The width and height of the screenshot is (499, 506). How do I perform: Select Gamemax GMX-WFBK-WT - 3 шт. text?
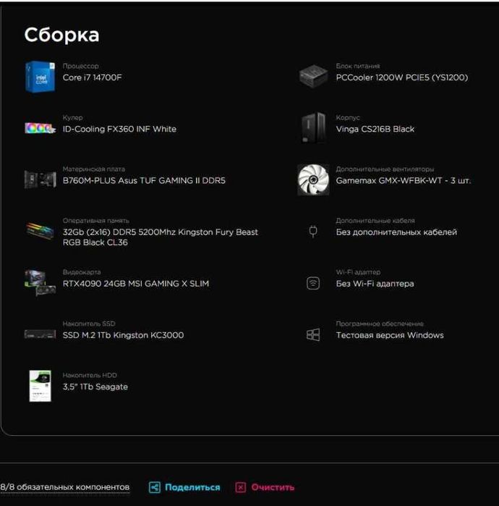point(404,180)
